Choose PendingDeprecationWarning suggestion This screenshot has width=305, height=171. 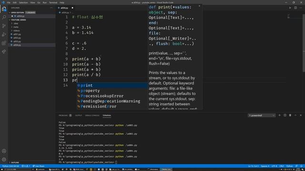coord(112,101)
